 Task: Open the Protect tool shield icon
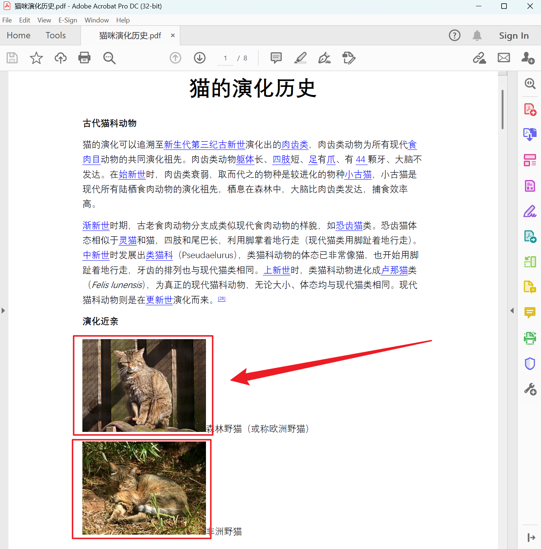tap(530, 364)
